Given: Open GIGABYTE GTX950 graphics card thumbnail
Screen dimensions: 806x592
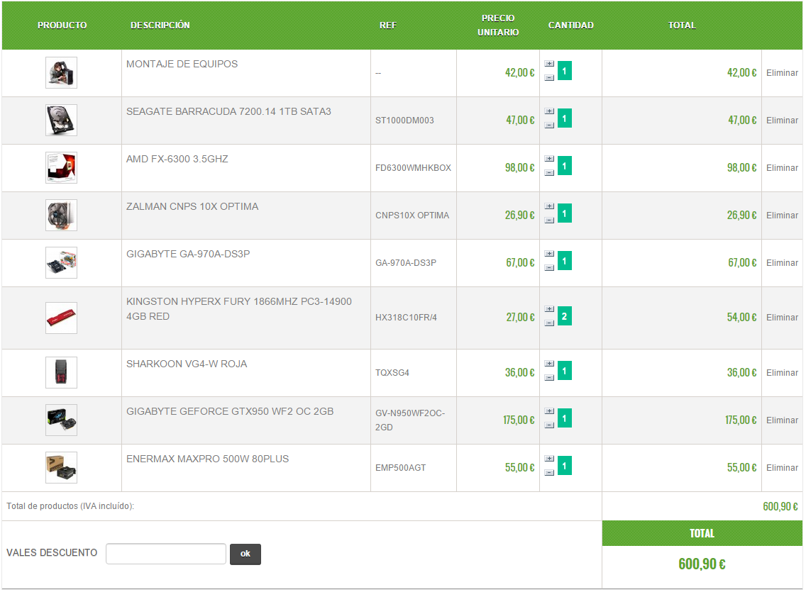Looking at the screenshot, I should pos(61,420).
